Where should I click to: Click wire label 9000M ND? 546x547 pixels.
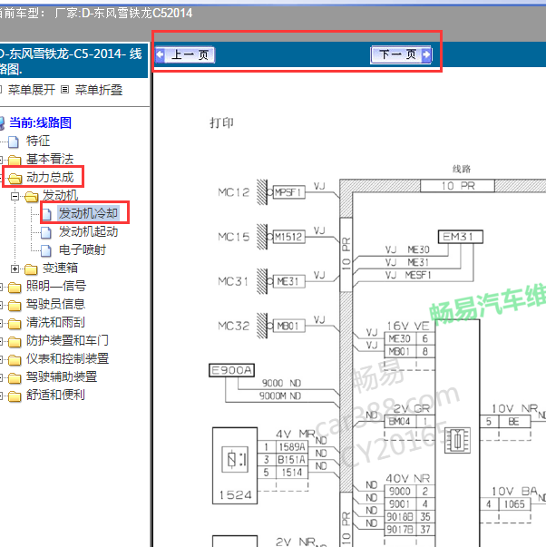pyautogui.click(x=280, y=396)
